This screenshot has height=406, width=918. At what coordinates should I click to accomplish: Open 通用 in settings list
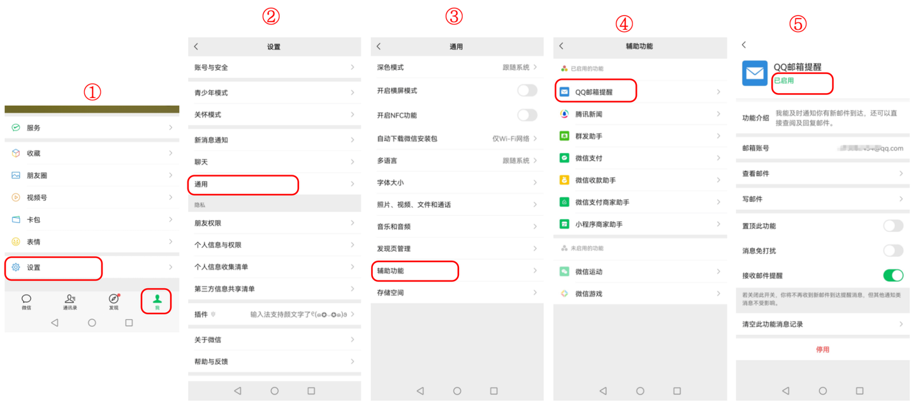click(274, 184)
